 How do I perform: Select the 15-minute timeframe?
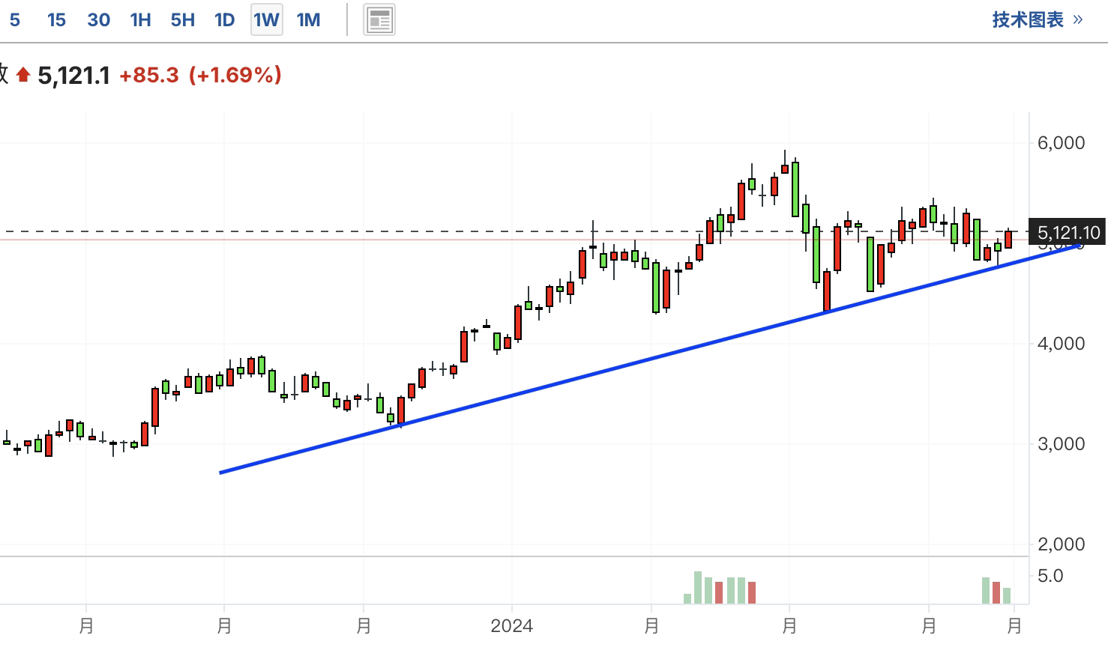tap(56, 20)
